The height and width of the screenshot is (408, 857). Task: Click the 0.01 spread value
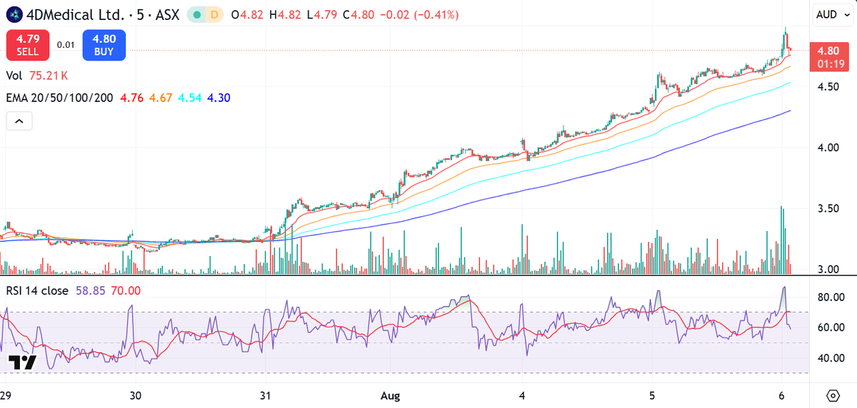(x=66, y=45)
